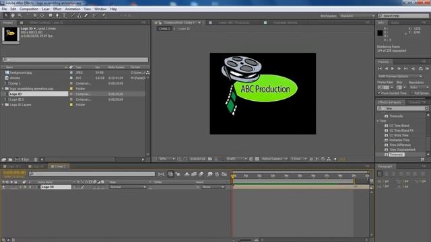Click the Project panel search field
431x242 pixels.
coord(75,60)
